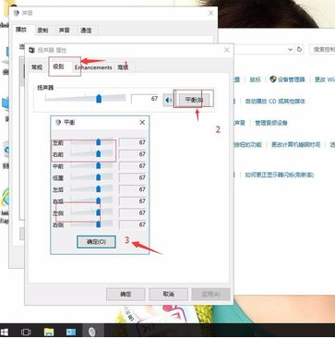Open the 通信 tab in Sound window

pyautogui.click(x=86, y=30)
